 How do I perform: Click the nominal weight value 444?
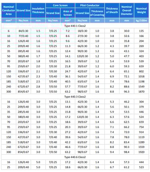141,162
